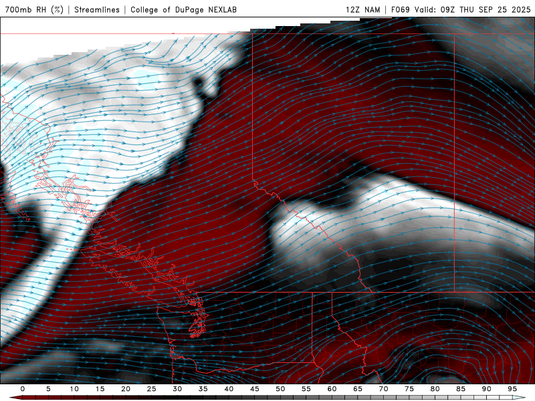Click the 15 label on legend

tap(100, 389)
